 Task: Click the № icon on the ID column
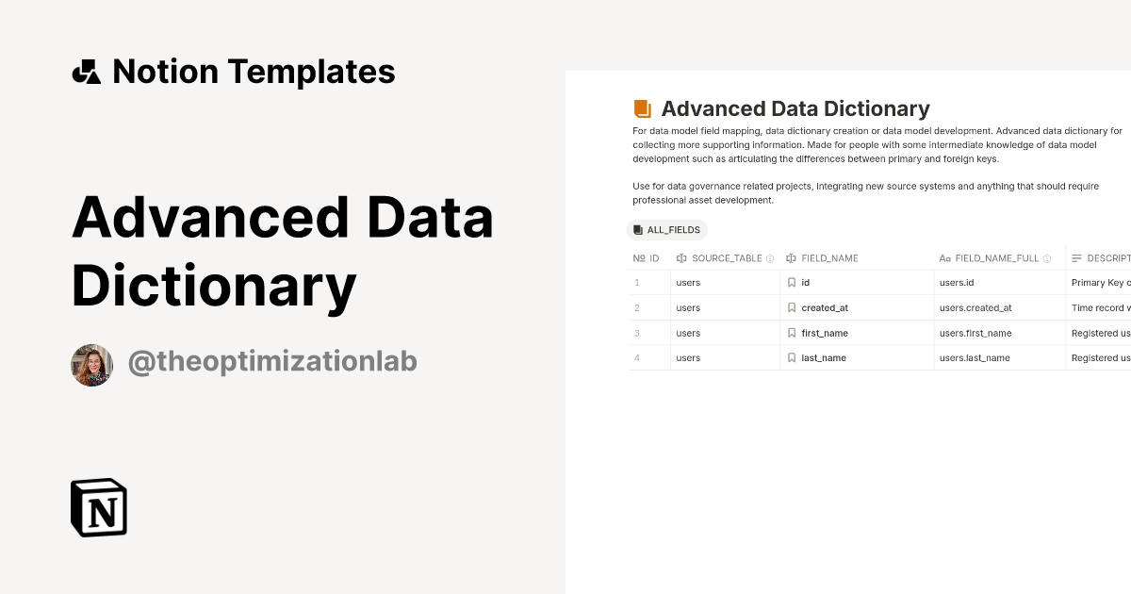635,257
